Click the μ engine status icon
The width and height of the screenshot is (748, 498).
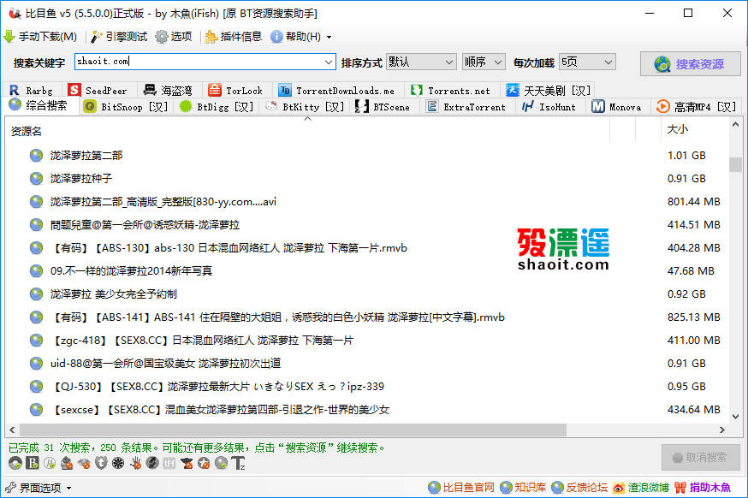(x=50, y=463)
